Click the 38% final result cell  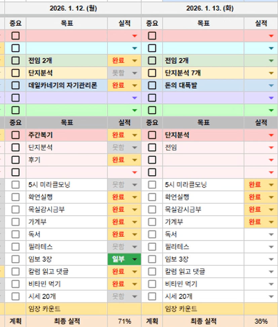pyautogui.click(x=261, y=321)
